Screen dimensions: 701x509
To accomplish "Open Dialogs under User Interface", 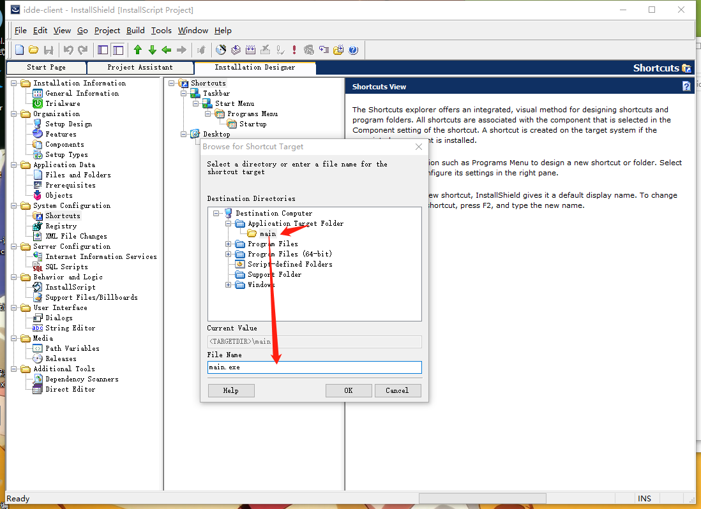I will click(x=59, y=318).
